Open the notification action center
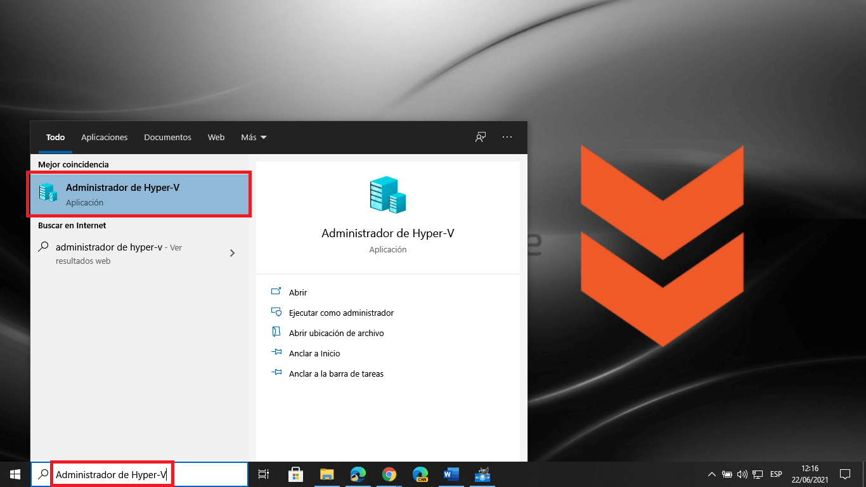The width and height of the screenshot is (866, 487). point(844,474)
